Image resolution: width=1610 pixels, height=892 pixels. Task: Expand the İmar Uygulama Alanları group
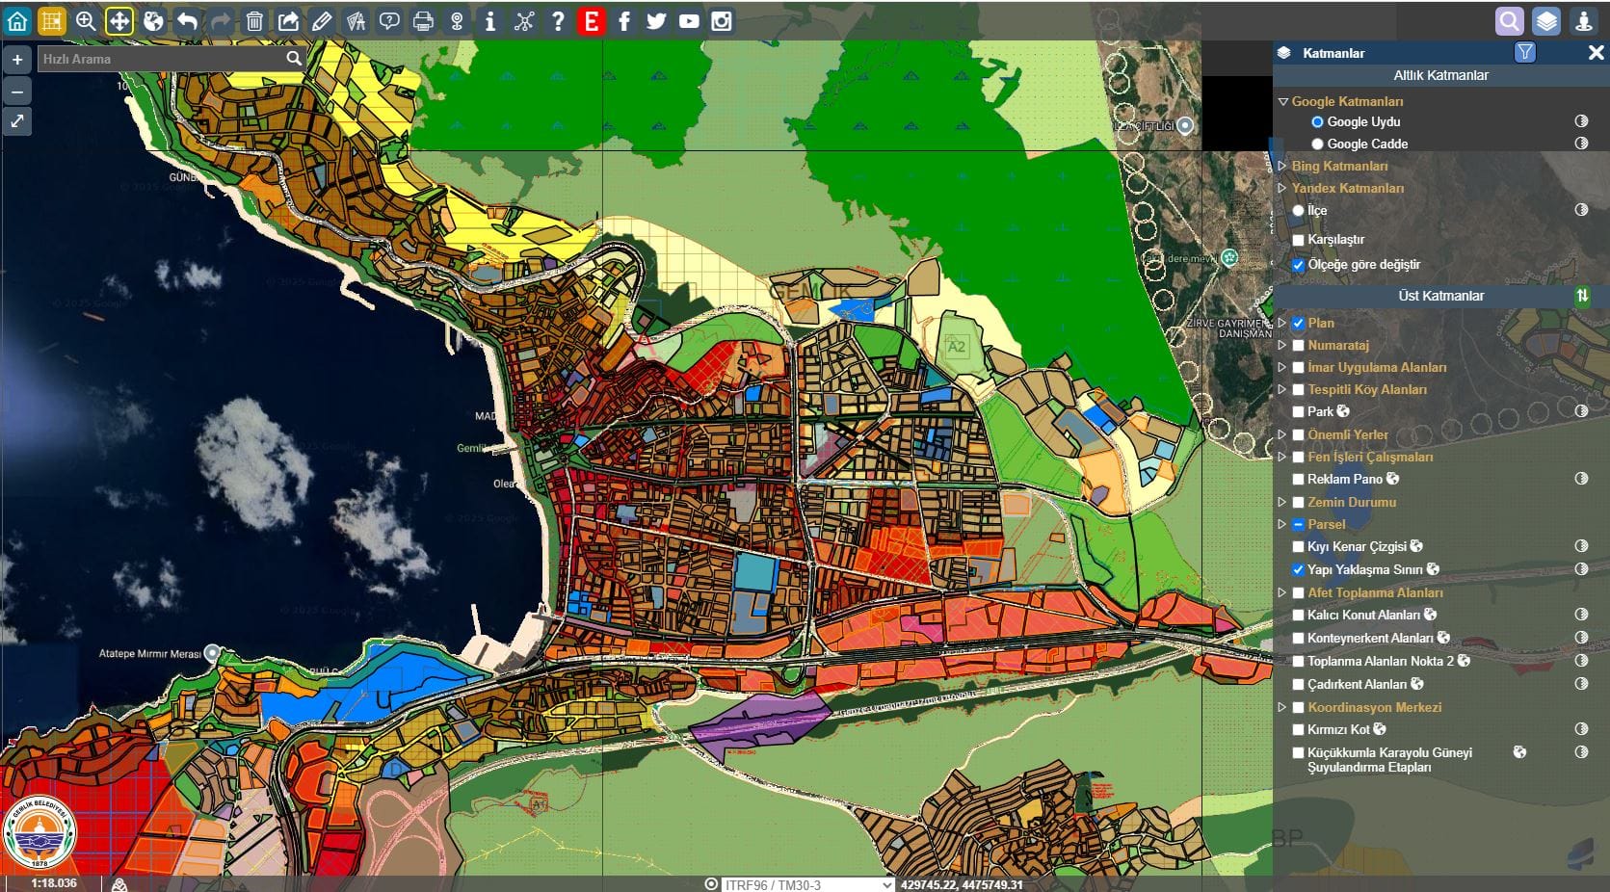pyautogui.click(x=1282, y=367)
